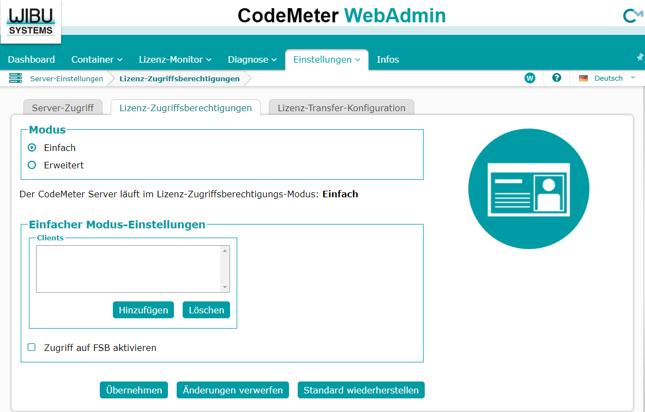Click Clients list scroll down arrow
Viewport: 645px width, 412px height.
pyautogui.click(x=225, y=287)
